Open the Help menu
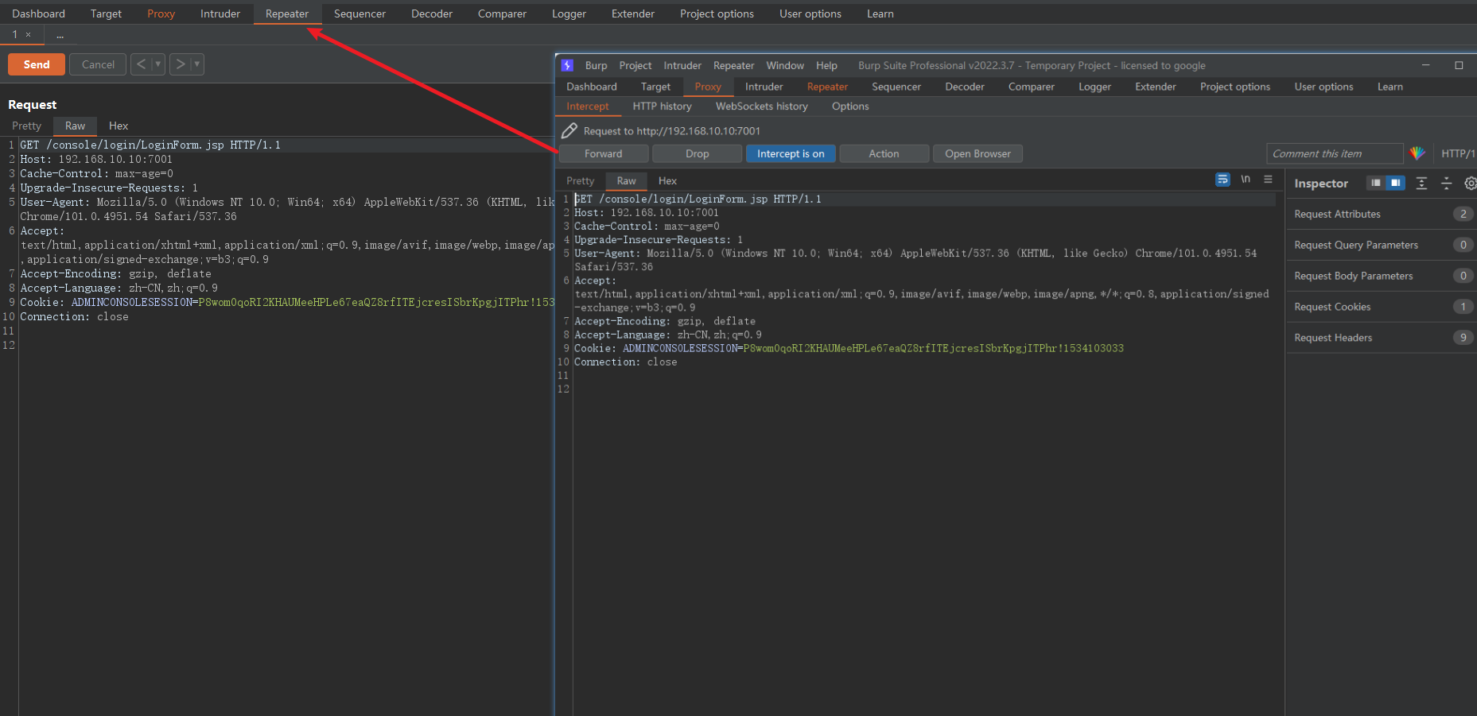Viewport: 1477px width, 716px height. pyautogui.click(x=826, y=65)
